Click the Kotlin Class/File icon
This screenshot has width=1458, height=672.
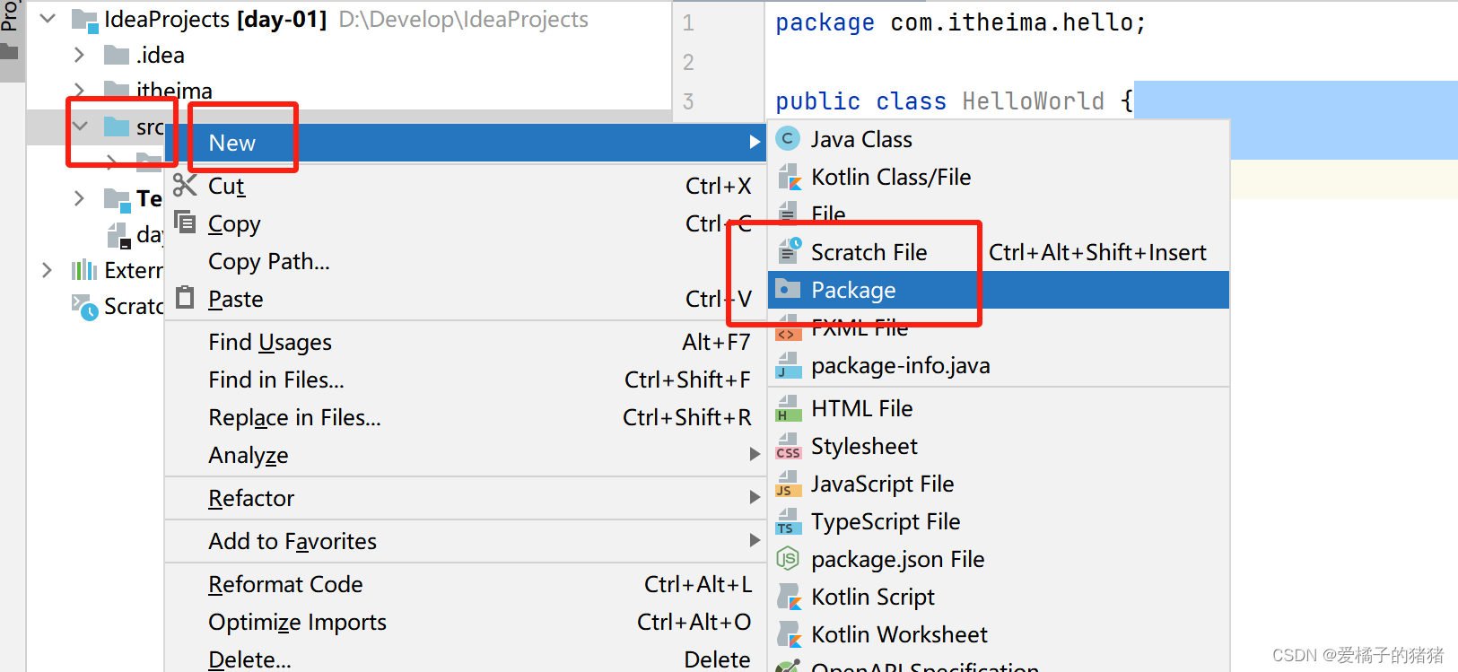(x=788, y=177)
